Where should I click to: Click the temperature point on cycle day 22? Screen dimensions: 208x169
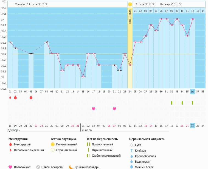pos(120,71)
